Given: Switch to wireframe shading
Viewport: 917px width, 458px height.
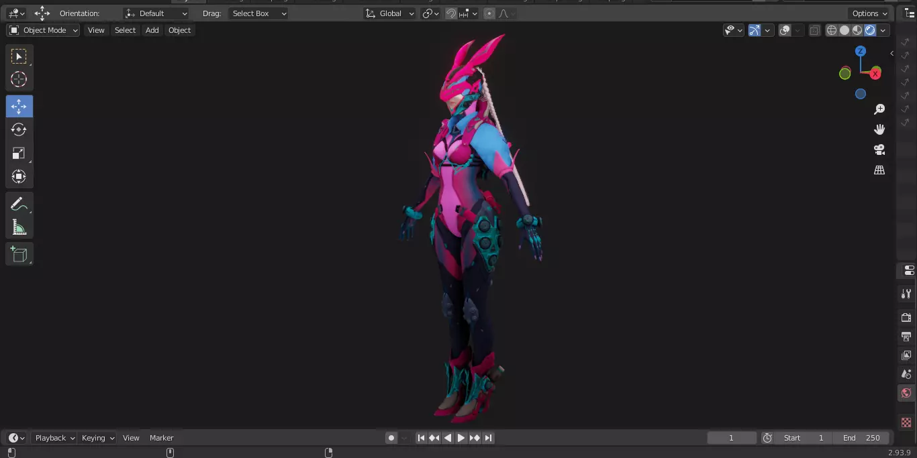Looking at the screenshot, I should (832, 30).
